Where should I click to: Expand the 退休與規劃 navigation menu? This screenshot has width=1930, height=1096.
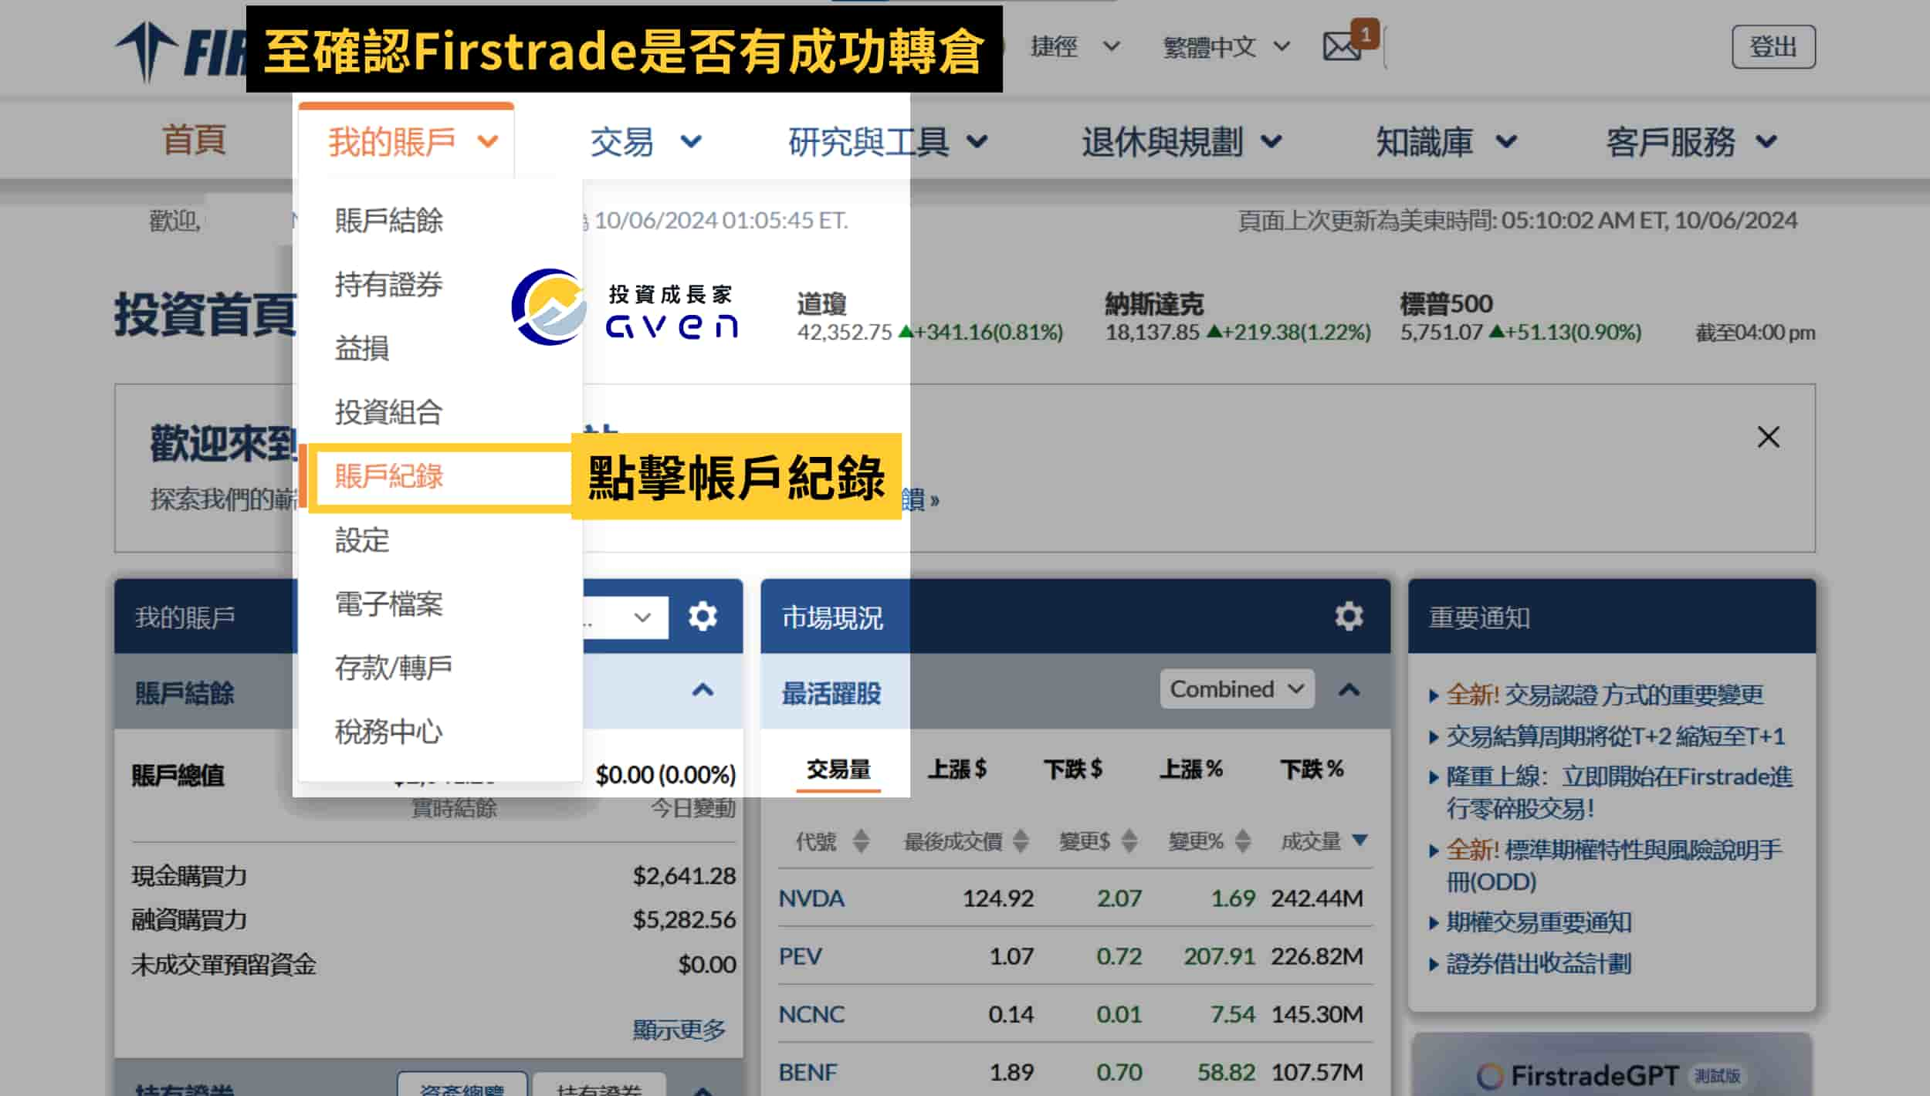click(1182, 142)
